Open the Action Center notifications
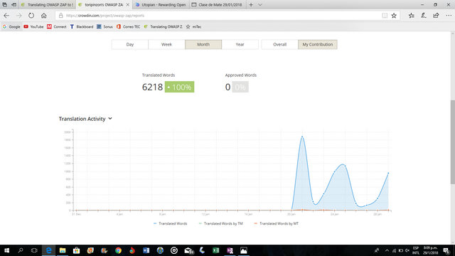This screenshot has height=256, width=455. click(447, 250)
